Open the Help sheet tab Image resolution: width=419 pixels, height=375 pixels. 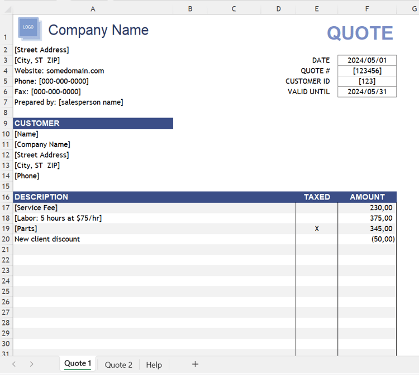click(x=154, y=364)
